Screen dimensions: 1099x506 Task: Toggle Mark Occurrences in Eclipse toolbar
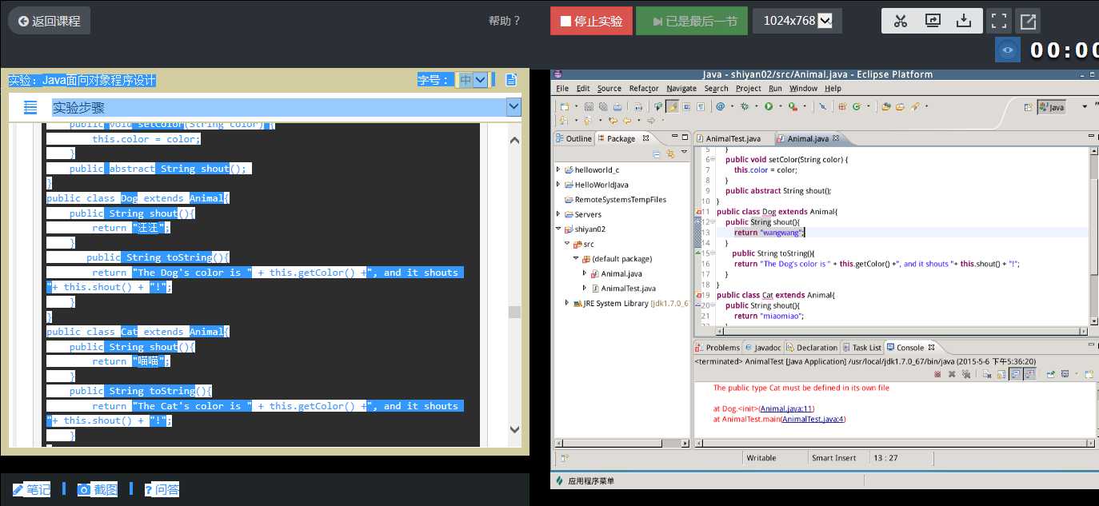(673, 106)
